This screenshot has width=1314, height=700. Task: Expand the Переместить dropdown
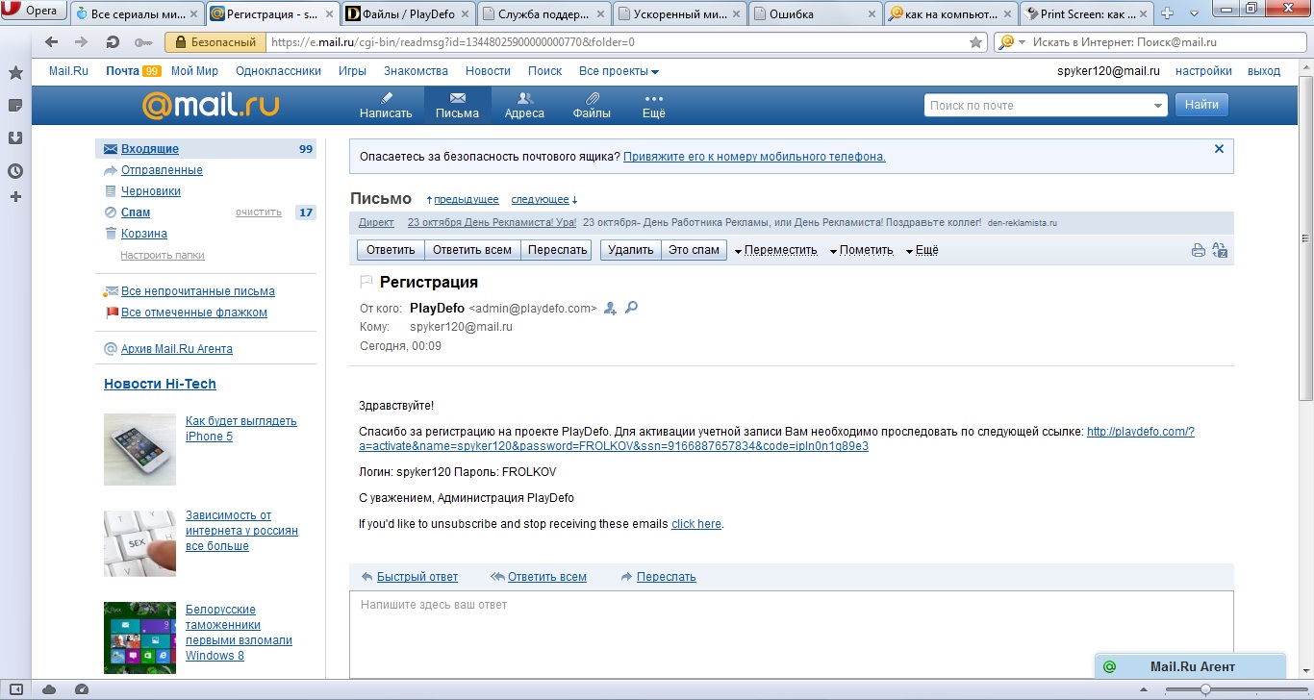pyautogui.click(x=775, y=250)
